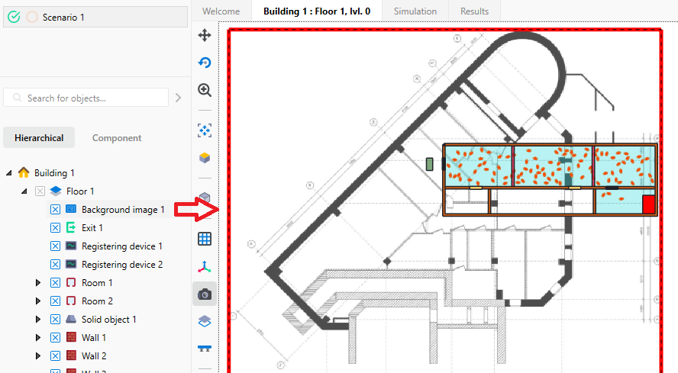
Task: Select Solid object 1 label
Action: click(109, 320)
